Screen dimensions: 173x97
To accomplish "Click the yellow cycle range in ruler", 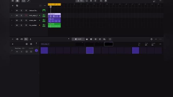I will point(54,4).
